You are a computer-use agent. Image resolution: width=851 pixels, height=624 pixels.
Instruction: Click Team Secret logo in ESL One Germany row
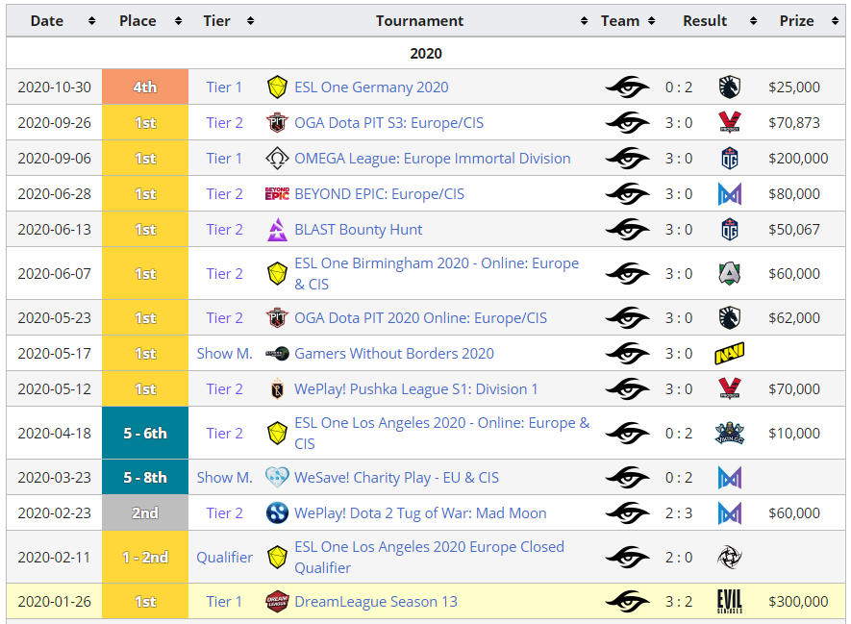click(x=627, y=87)
